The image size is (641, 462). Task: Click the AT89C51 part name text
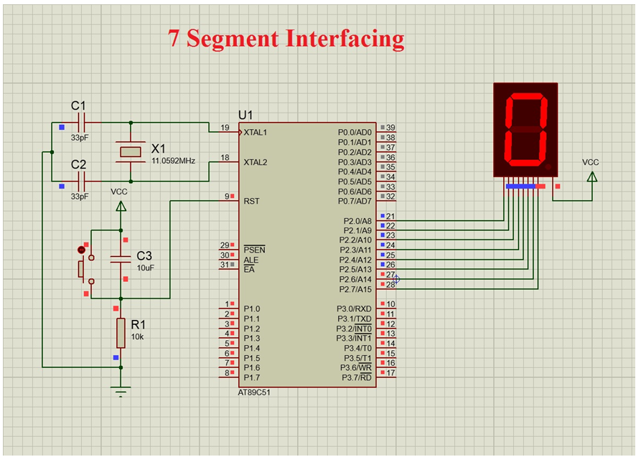(x=254, y=392)
